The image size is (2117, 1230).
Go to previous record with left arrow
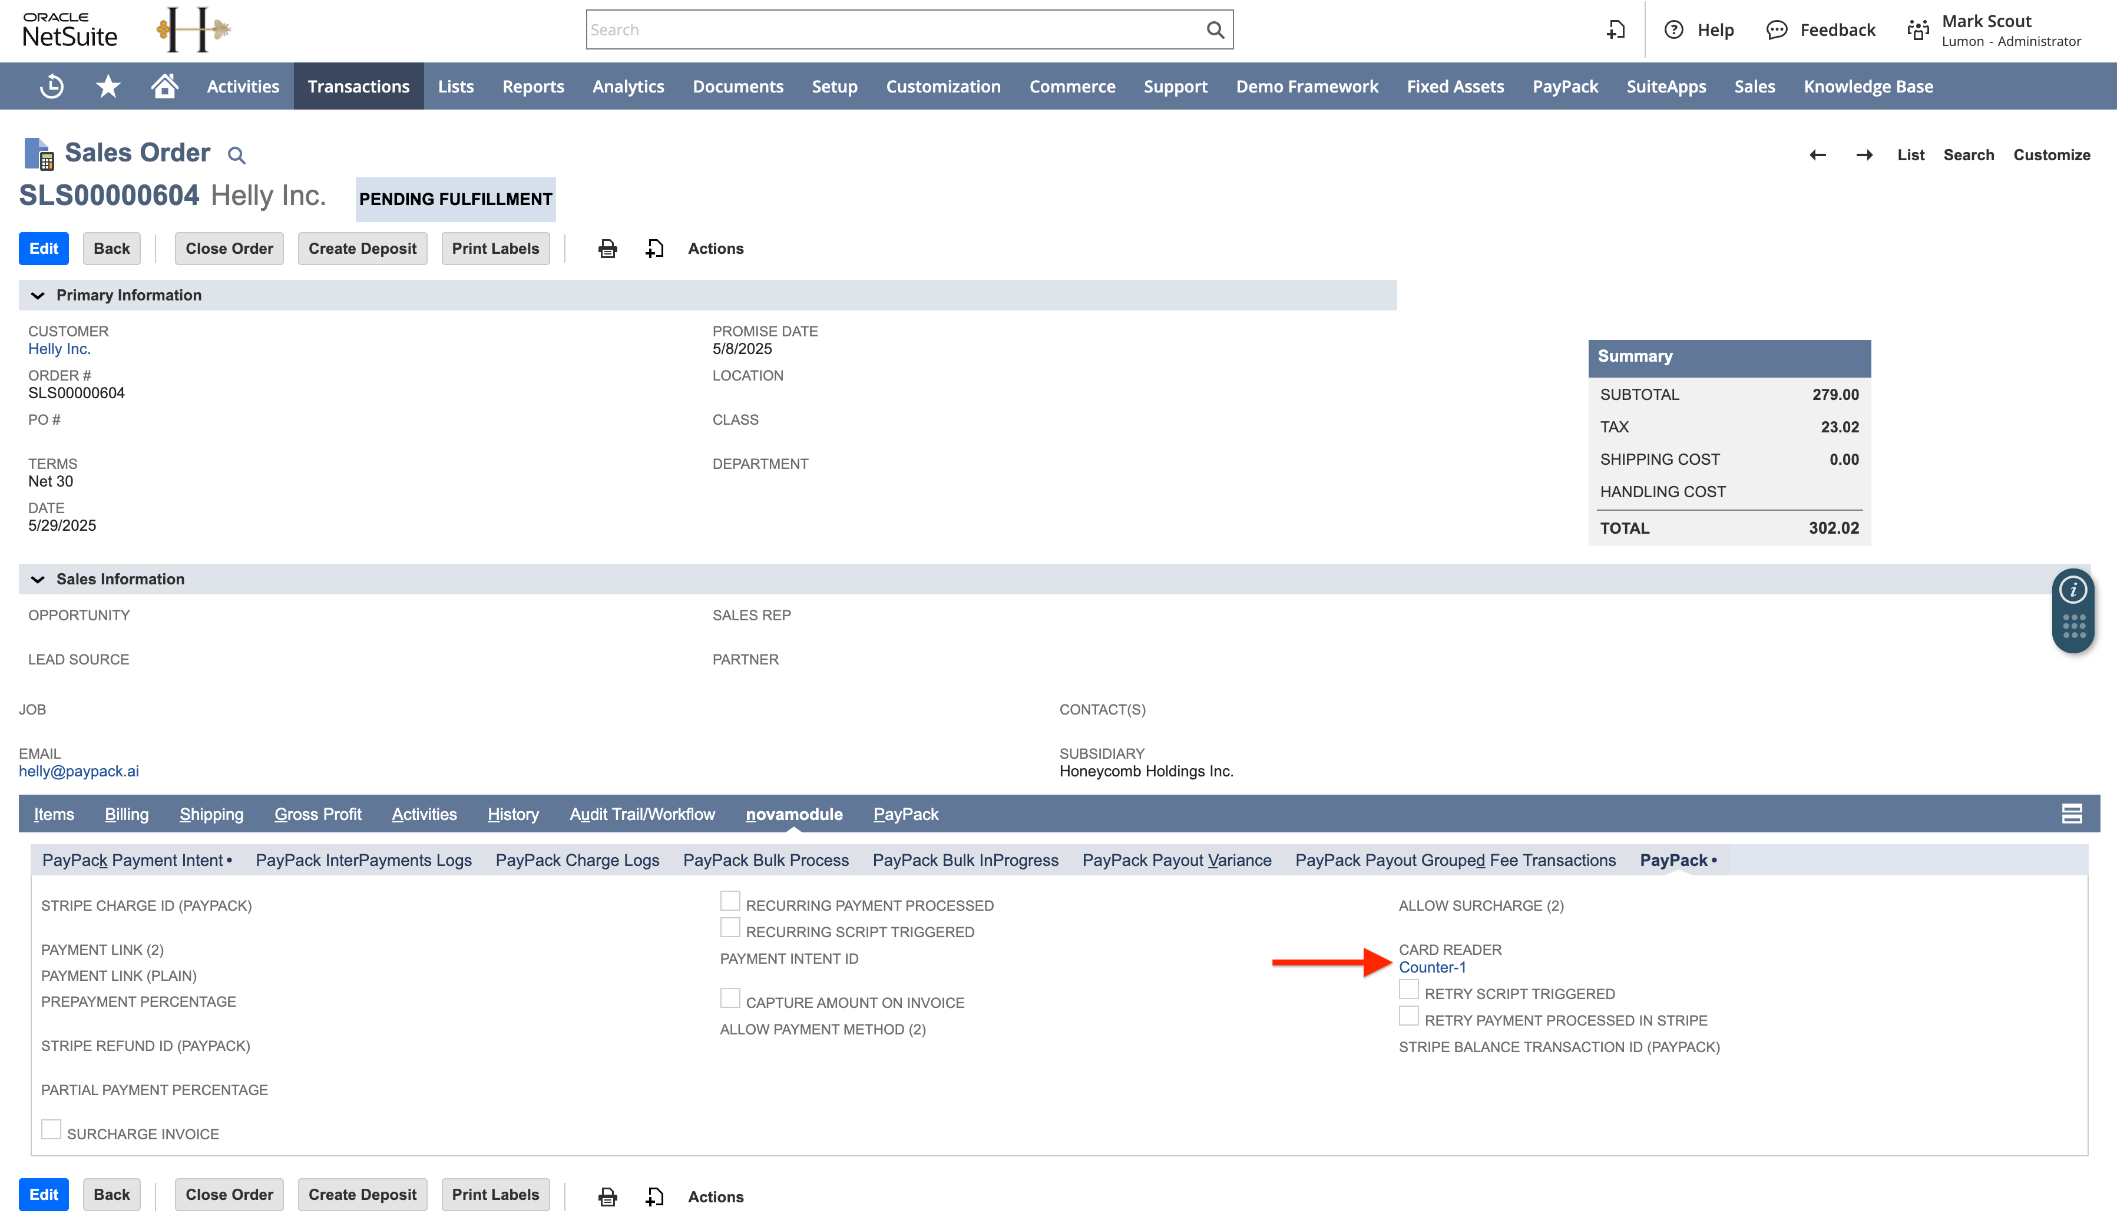click(x=1818, y=154)
